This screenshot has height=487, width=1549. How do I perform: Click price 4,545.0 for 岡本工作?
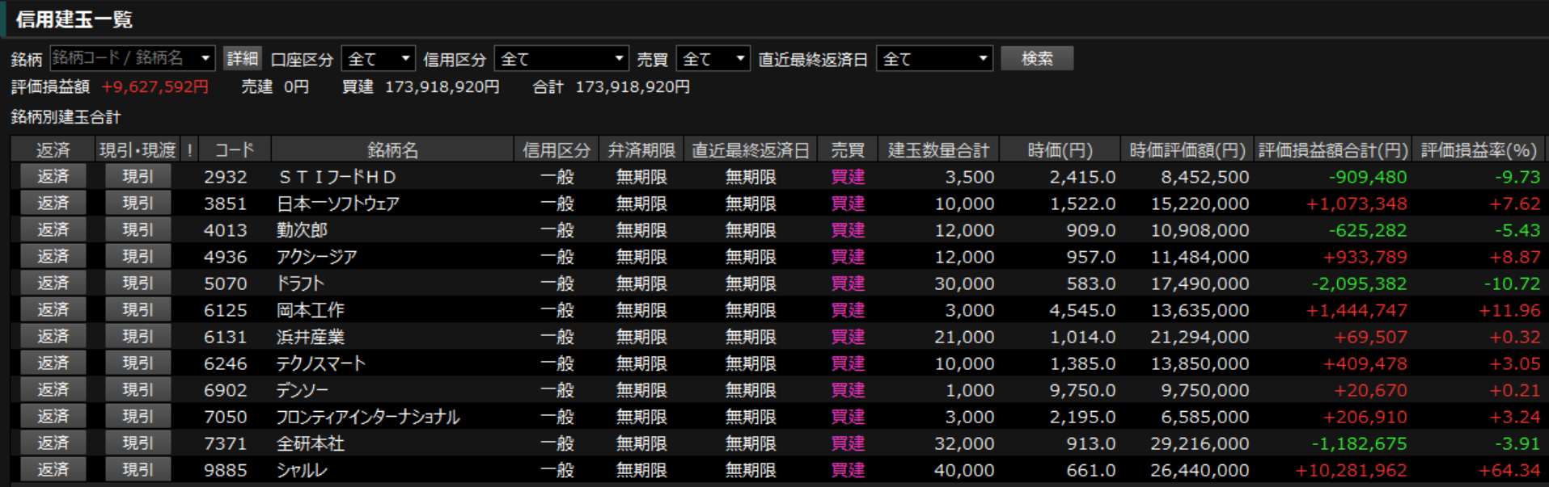(x=1082, y=310)
